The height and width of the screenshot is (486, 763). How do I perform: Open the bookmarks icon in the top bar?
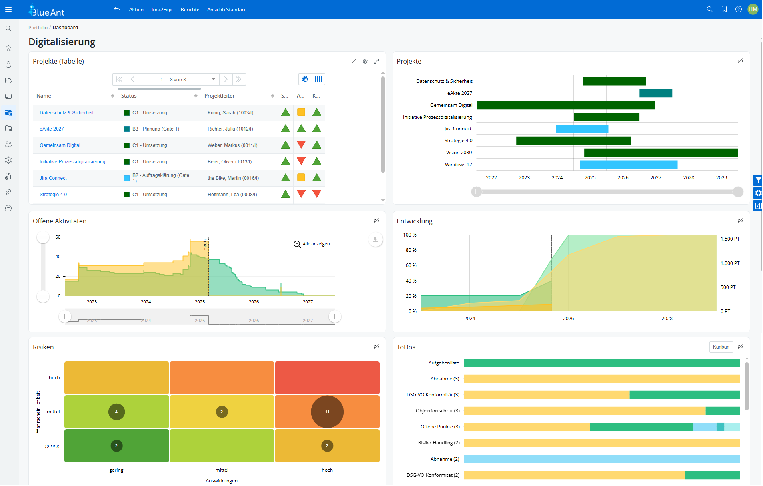tap(724, 9)
